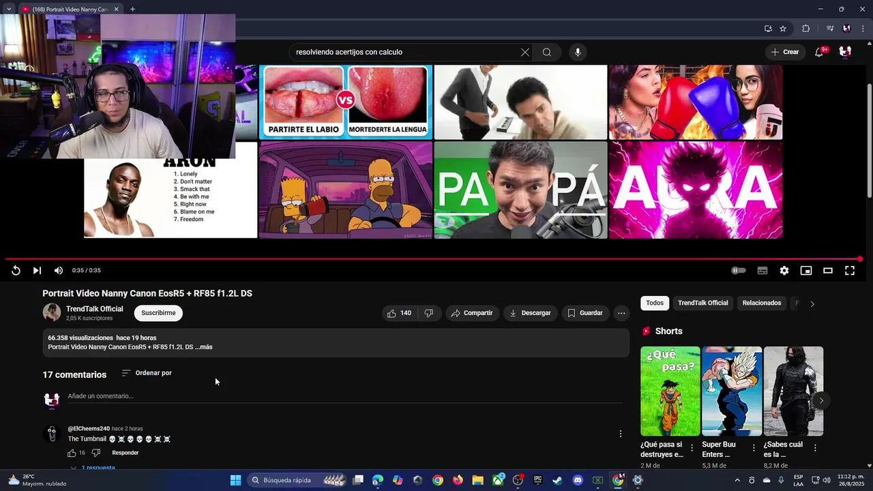Clear the search box with X icon
This screenshot has width=873, height=491.
coord(525,53)
